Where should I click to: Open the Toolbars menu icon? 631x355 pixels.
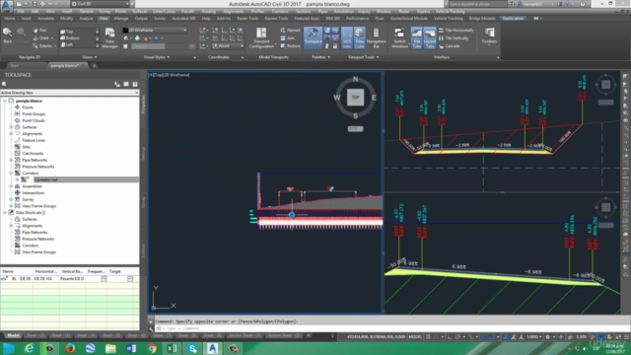click(489, 36)
